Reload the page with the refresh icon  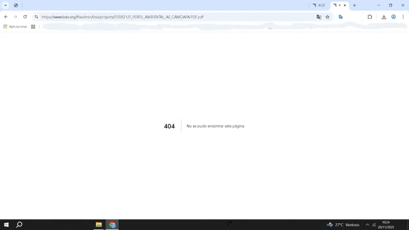(25, 17)
